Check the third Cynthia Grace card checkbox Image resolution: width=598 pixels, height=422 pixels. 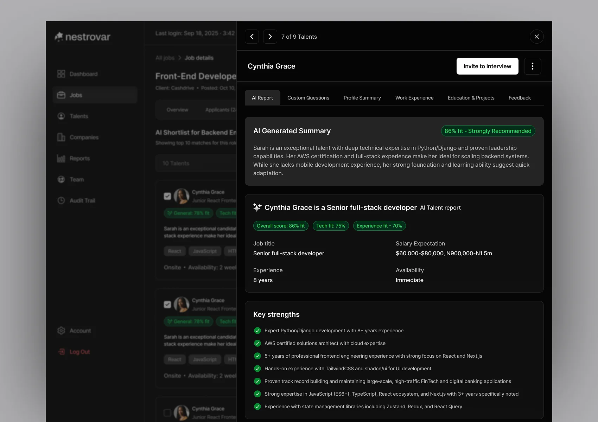coord(167,413)
